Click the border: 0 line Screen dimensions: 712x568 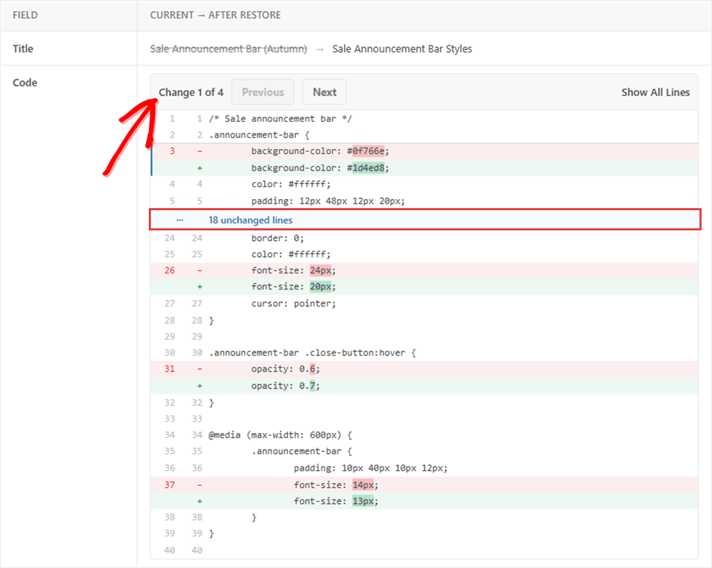[x=277, y=238]
